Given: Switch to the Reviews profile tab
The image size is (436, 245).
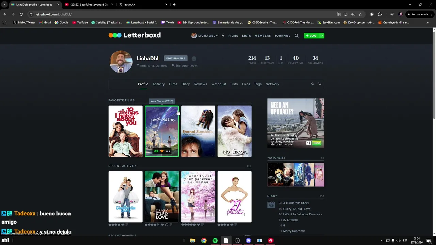Looking at the screenshot, I should pyautogui.click(x=201, y=84).
